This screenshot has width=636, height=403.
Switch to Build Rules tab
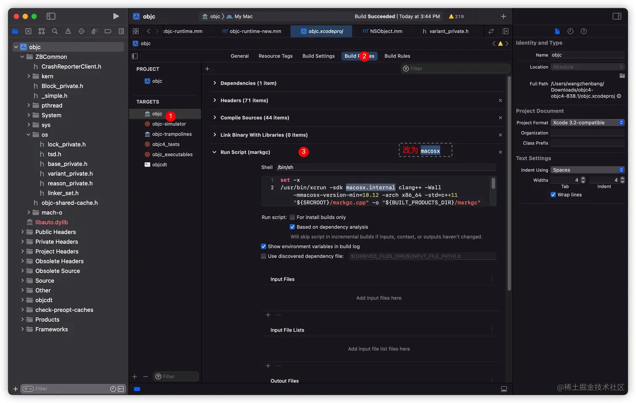397,56
